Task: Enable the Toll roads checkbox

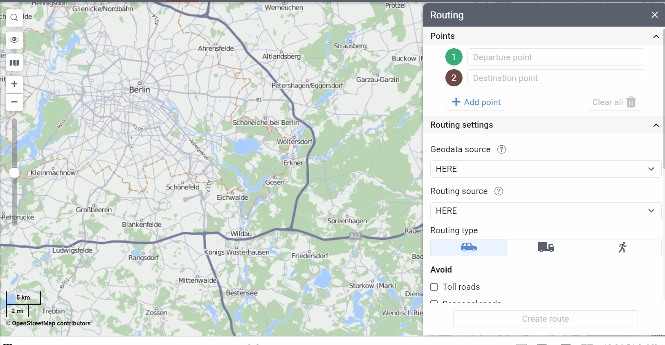Action: coord(434,287)
